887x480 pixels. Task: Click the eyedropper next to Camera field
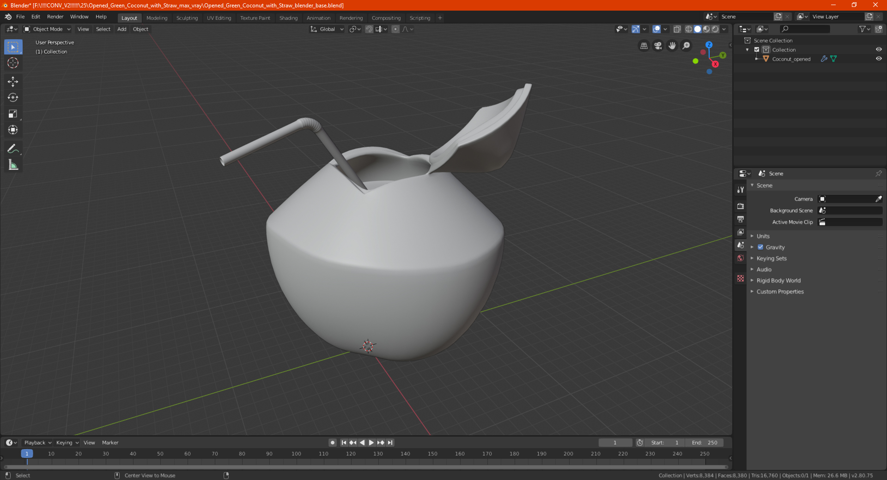coord(878,199)
